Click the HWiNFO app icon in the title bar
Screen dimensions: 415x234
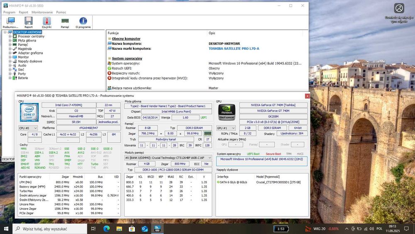(x=5, y=5)
